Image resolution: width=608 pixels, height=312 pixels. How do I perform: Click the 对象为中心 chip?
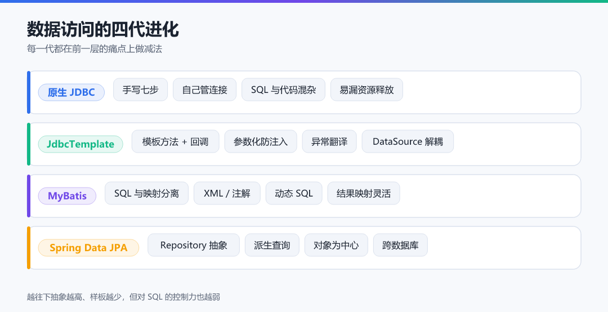click(336, 245)
